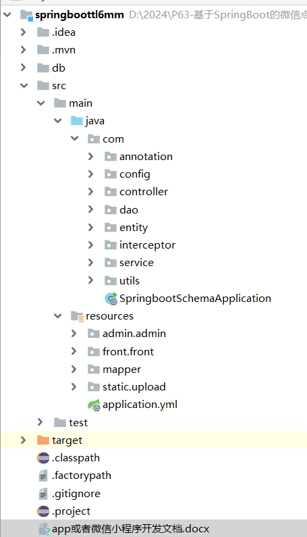The image size is (307, 537).
Task: Select the interceptor package
Action: (147, 245)
